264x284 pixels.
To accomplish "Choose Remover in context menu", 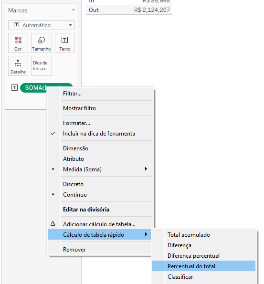I will click(99, 250).
